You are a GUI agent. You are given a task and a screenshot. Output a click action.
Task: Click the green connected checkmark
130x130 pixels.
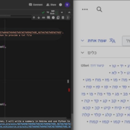pyautogui.click(x=43, y=12)
